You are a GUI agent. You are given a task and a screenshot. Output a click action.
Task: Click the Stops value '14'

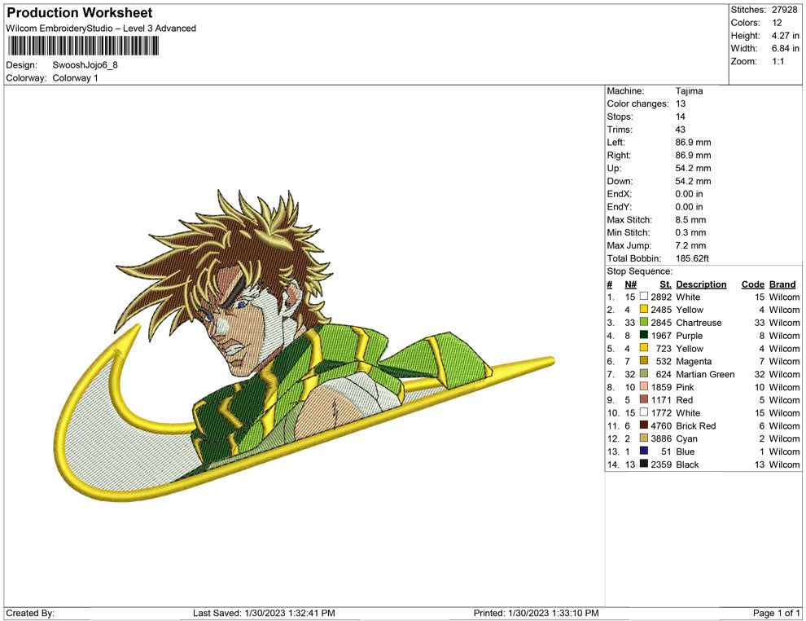click(x=681, y=117)
